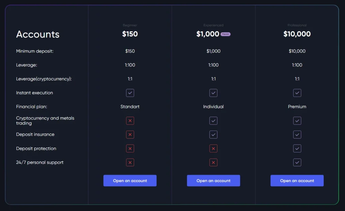This screenshot has height=211, width=345.
Task: Click Professional checkmark for 24/7 personal support
Action: tap(297, 163)
